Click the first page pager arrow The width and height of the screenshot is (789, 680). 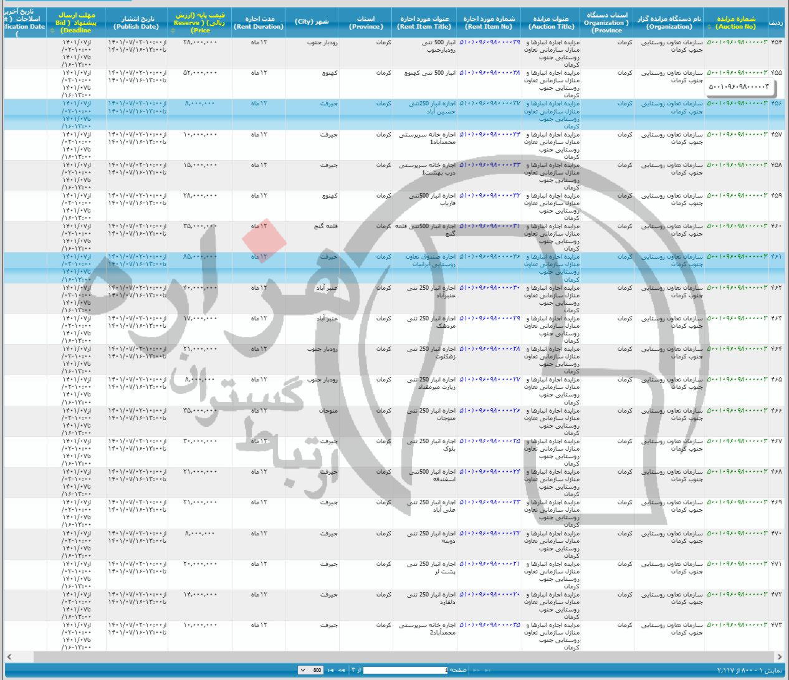(487, 670)
